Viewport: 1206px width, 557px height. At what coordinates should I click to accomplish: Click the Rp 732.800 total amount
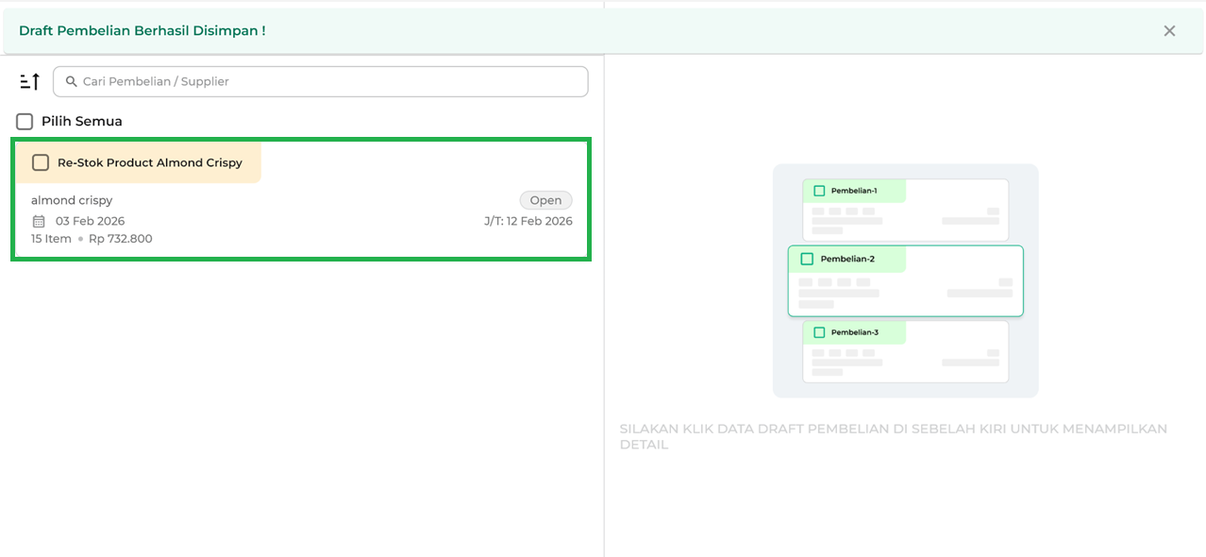click(x=120, y=239)
